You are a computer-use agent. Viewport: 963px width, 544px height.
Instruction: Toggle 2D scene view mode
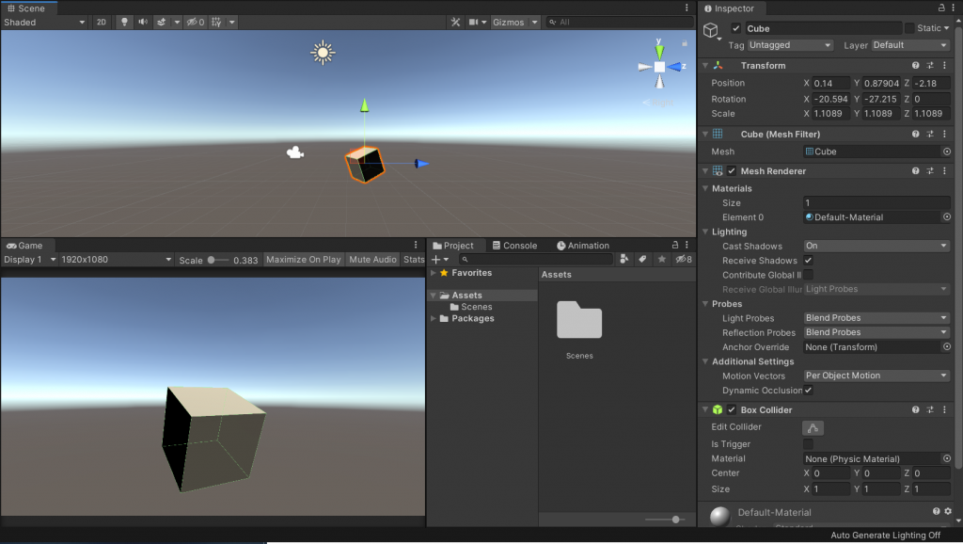pos(102,23)
